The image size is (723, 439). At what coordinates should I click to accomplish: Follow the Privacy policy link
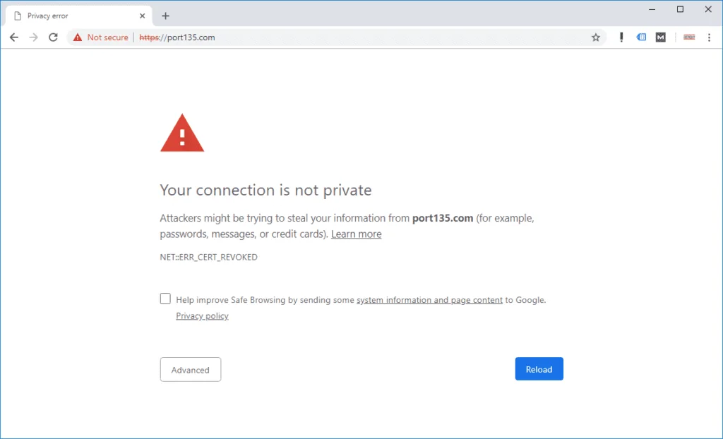pos(202,316)
